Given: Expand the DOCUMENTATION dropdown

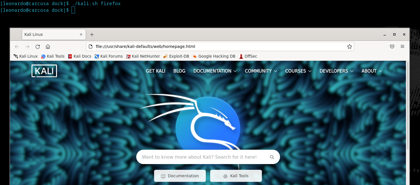Looking at the screenshot, I should click(212, 71).
